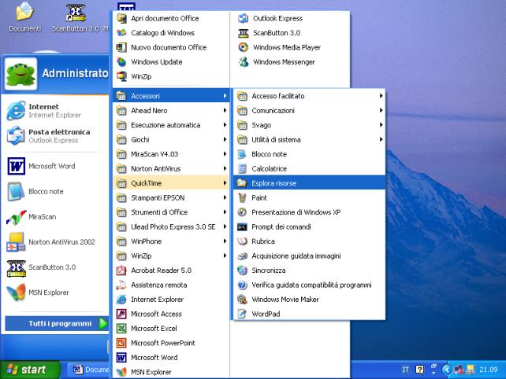Launch Apri documento Office
This screenshot has height=379, width=506.
[171, 18]
